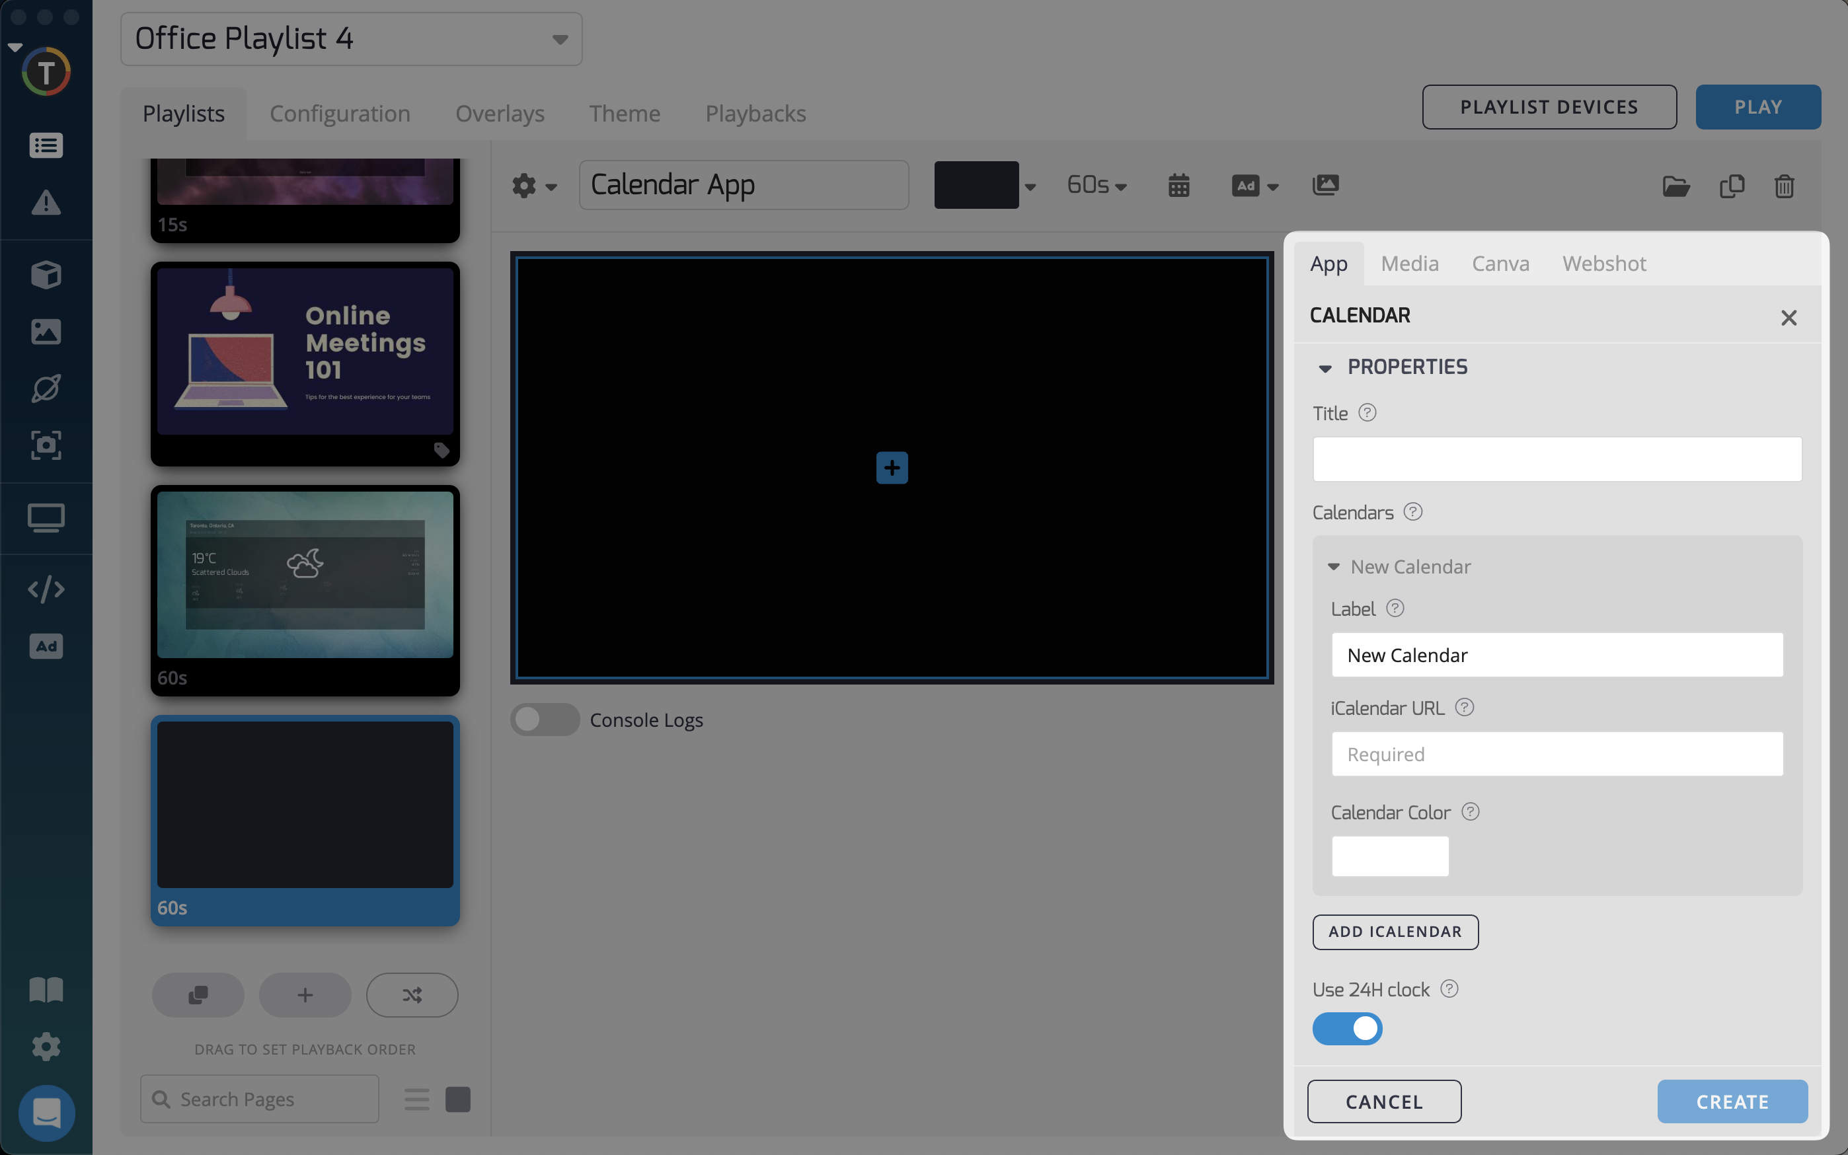Image resolution: width=1848 pixels, height=1155 pixels.
Task: Click the trash delete page icon
Action: (1784, 186)
